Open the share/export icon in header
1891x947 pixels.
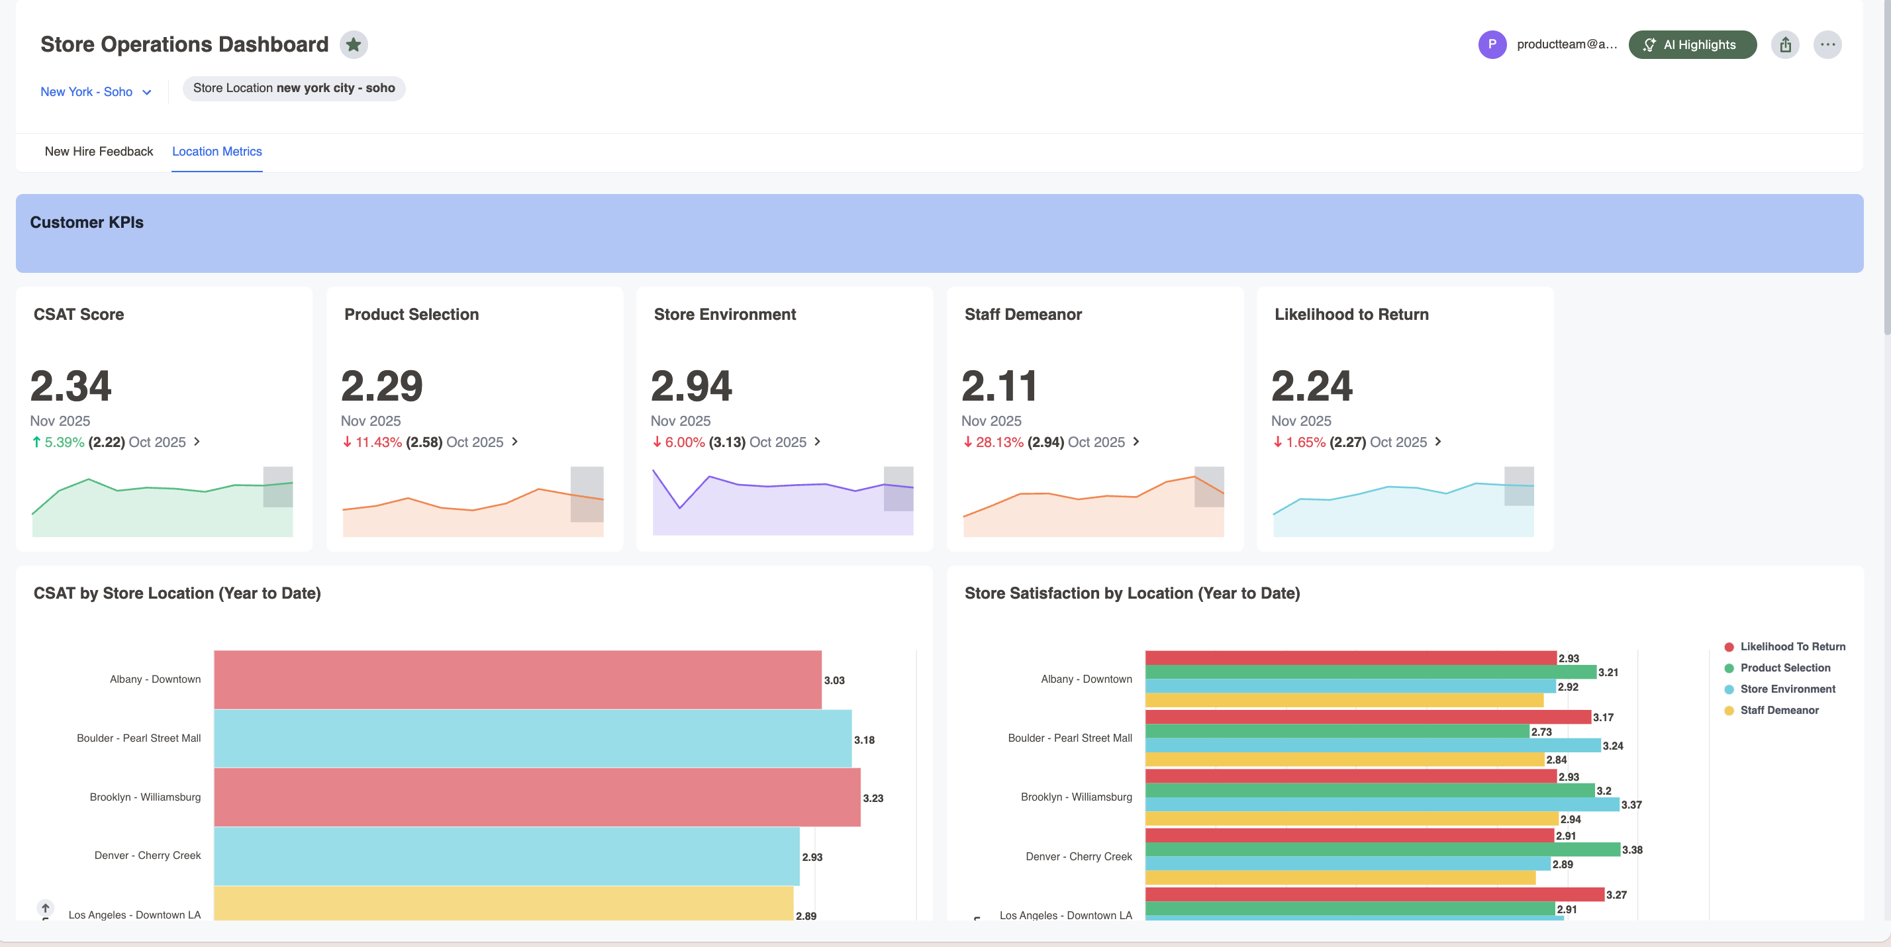1785,45
